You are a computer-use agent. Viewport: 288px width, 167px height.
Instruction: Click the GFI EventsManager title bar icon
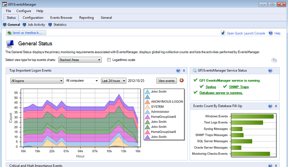5,4
